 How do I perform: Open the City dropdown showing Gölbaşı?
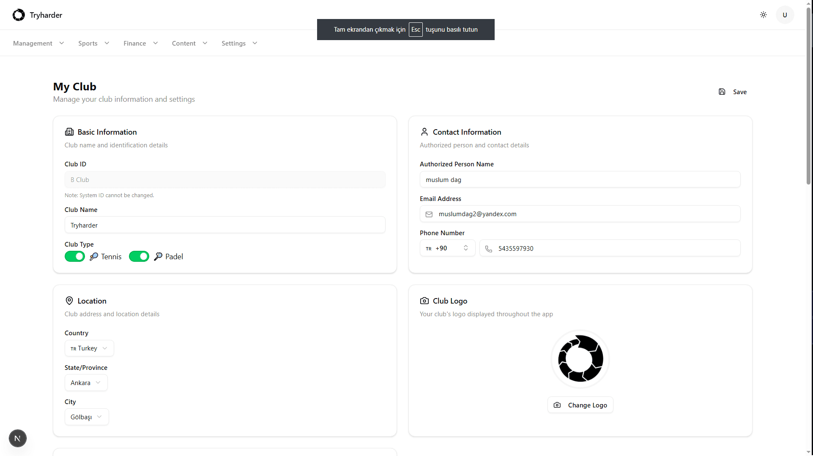pyautogui.click(x=87, y=417)
